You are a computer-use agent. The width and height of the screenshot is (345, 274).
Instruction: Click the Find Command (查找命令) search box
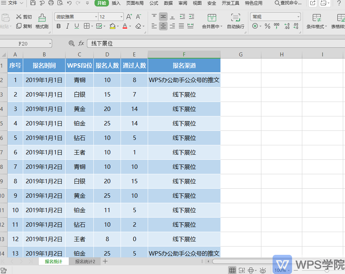[288, 3]
